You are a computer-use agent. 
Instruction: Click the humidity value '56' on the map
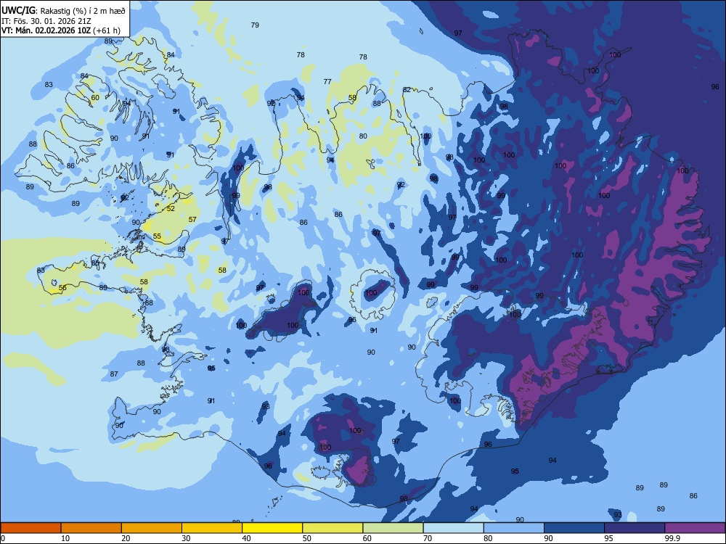[x=62, y=288]
